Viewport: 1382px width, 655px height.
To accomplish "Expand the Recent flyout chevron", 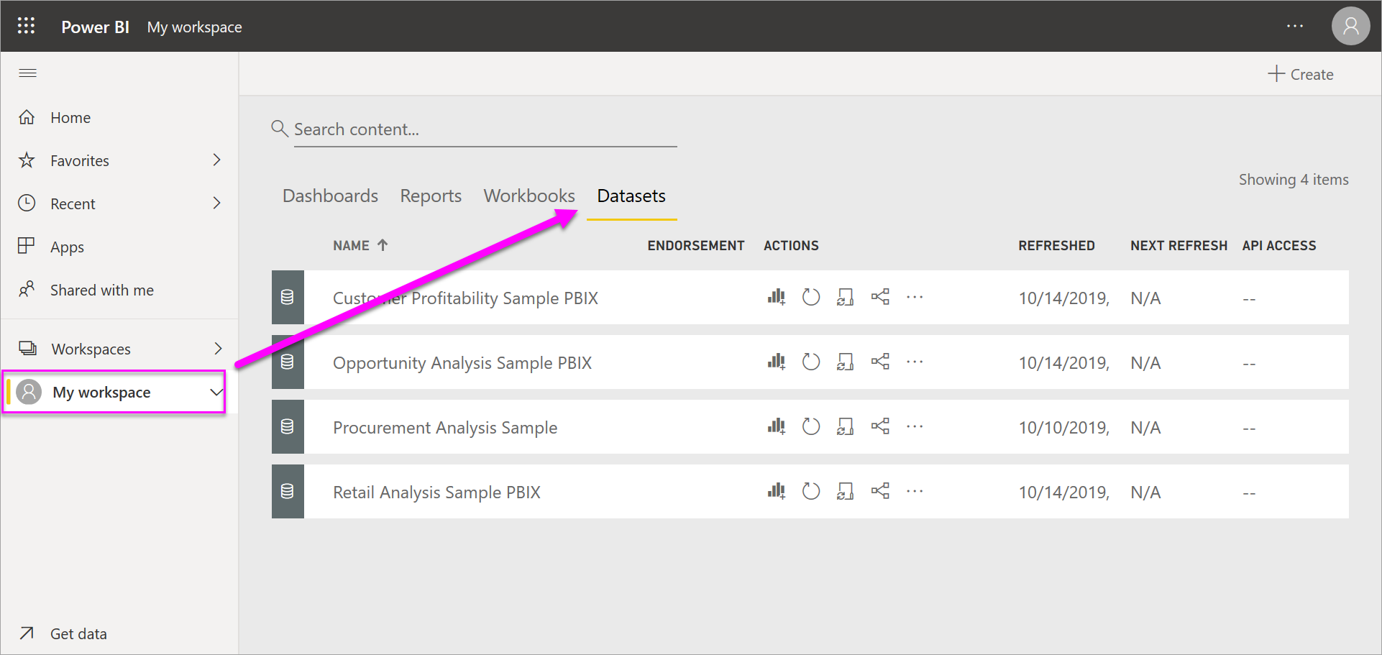I will [x=216, y=203].
